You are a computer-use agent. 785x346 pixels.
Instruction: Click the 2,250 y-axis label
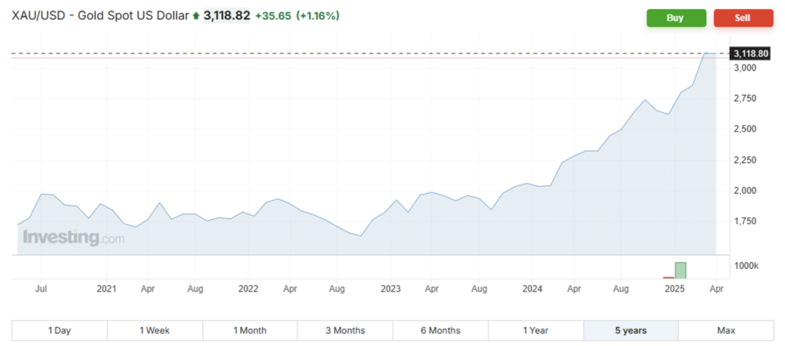tap(746, 160)
